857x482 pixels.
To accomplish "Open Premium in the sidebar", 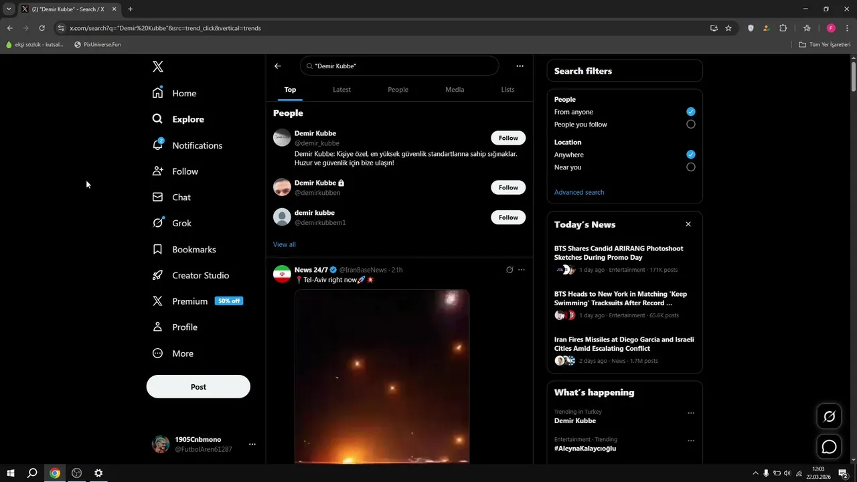I will 198,301.
